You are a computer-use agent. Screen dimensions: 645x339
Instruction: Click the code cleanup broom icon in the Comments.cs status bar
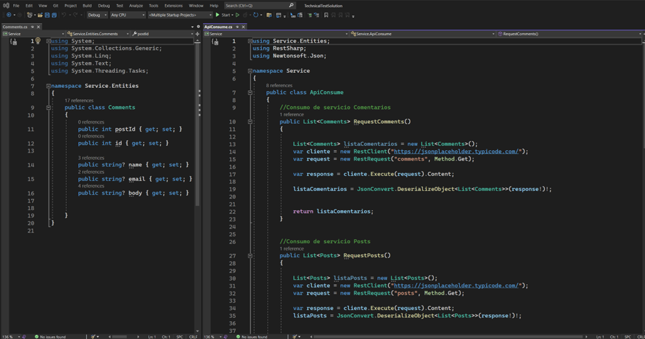93,336
